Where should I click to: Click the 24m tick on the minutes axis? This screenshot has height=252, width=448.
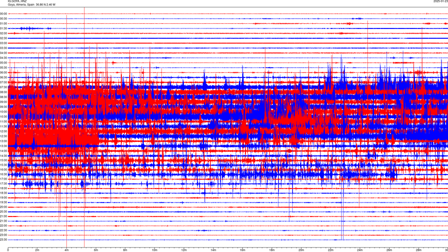pos(360,250)
